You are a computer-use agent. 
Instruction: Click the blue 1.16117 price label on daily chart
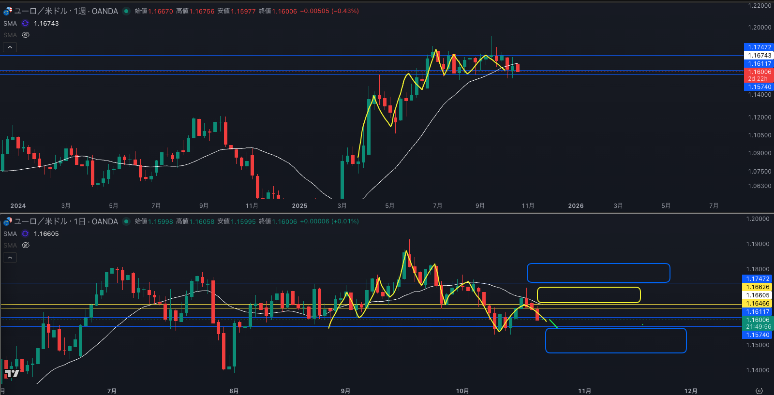758,312
